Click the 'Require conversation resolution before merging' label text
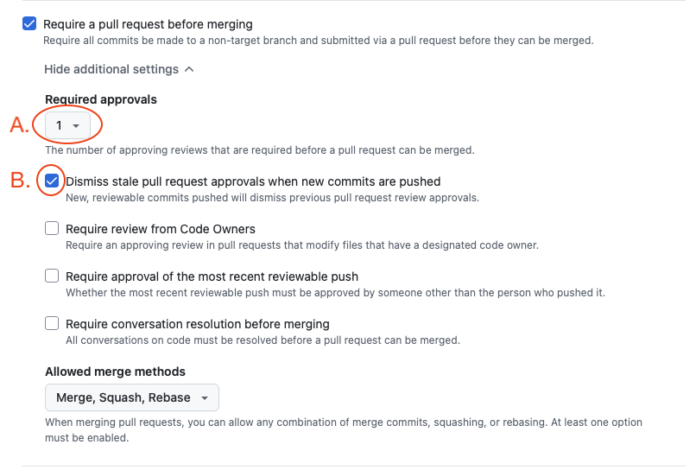 click(198, 324)
